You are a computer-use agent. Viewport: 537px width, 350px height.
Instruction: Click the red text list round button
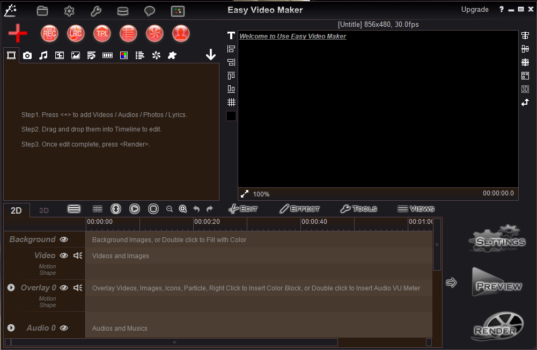pyautogui.click(x=128, y=33)
